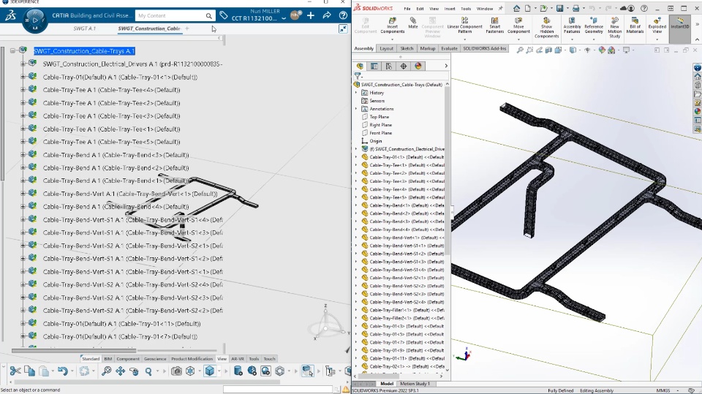This screenshot has height=394, width=702.
Task: Click Exploded View tool
Action: 657,26
